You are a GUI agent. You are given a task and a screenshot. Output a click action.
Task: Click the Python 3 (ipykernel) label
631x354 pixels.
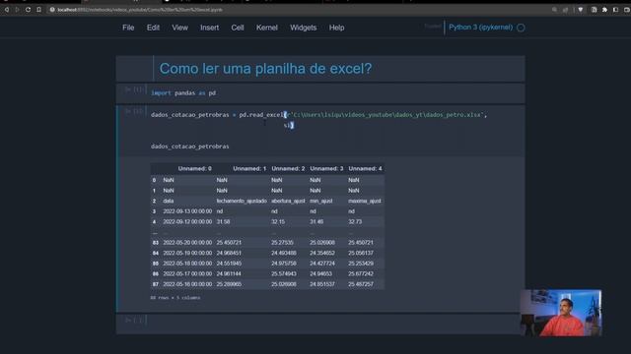(x=480, y=28)
